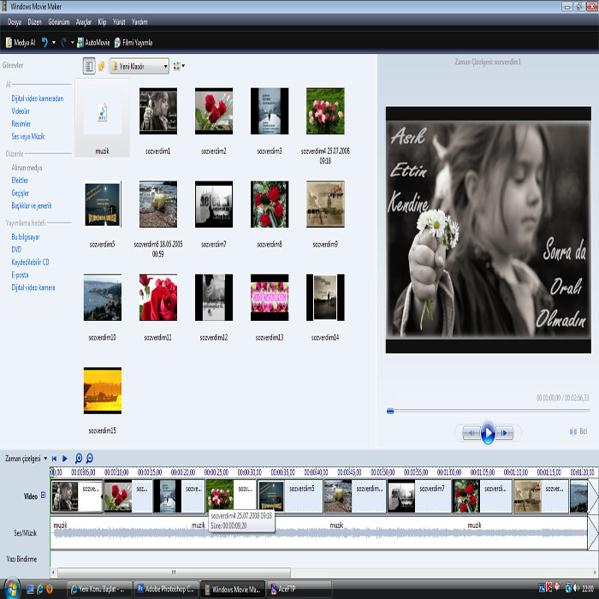The image size is (599, 599).
Task: Open the Redo history dropdown arrow
Action: (x=72, y=43)
